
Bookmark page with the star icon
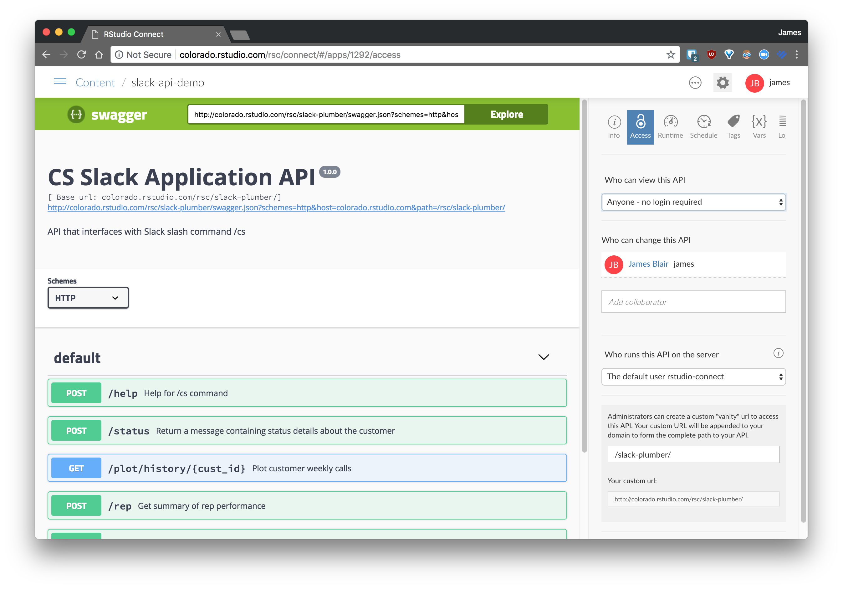[671, 55]
